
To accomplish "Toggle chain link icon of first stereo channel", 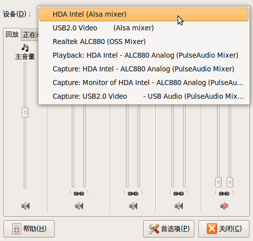I will [x=79, y=193].
